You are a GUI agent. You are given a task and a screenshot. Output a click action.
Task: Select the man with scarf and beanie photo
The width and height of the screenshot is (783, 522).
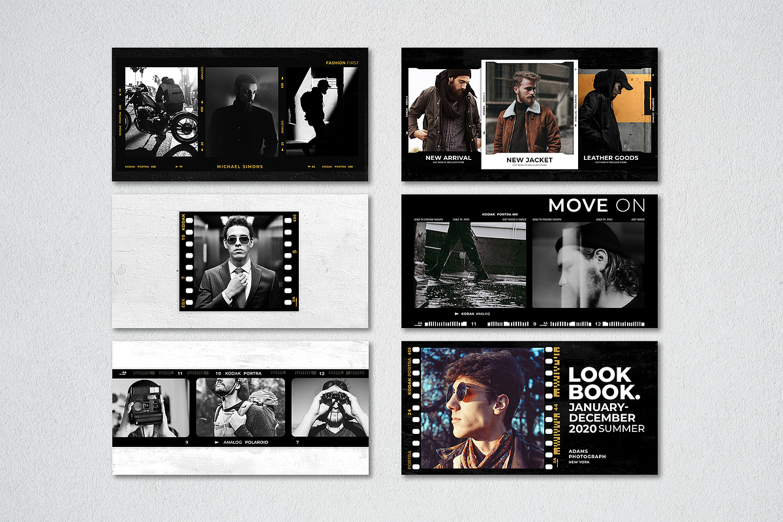click(444, 110)
